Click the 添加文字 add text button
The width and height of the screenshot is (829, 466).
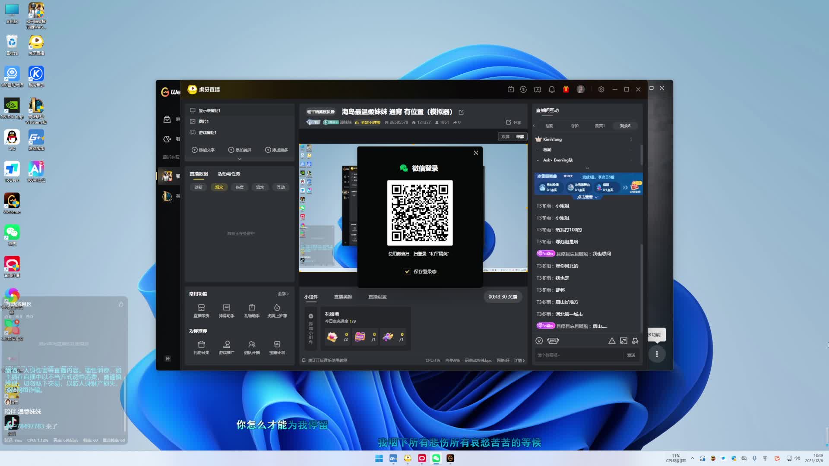pyautogui.click(x=203, y=150)
